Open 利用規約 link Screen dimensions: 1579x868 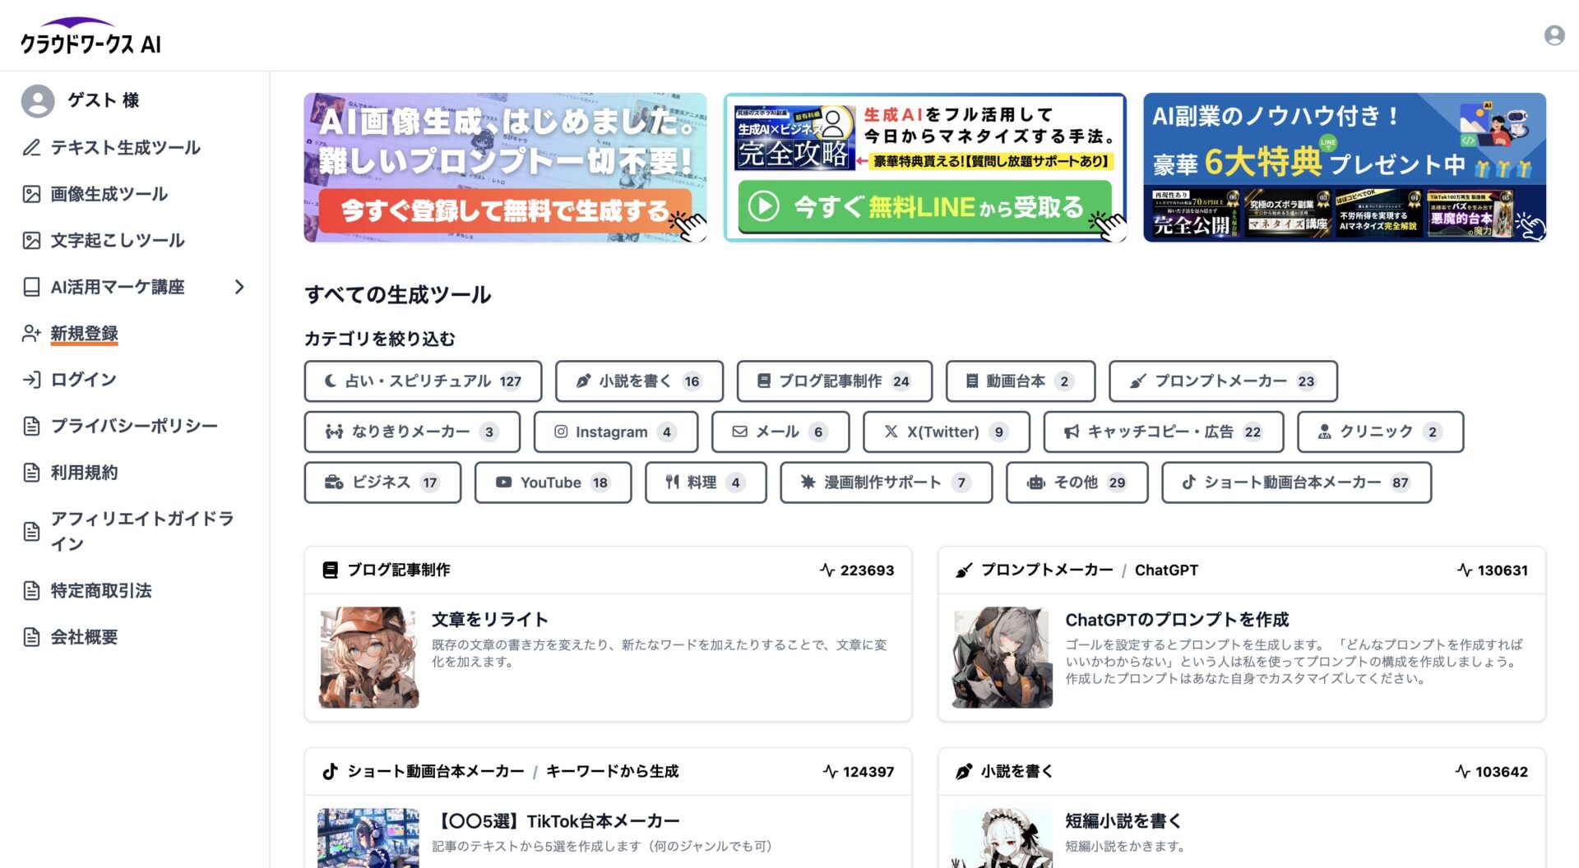(85, 473)
